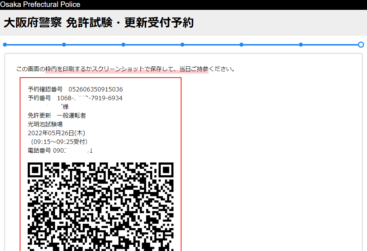Click the sixth progress step dot

(x=301, y=45)
